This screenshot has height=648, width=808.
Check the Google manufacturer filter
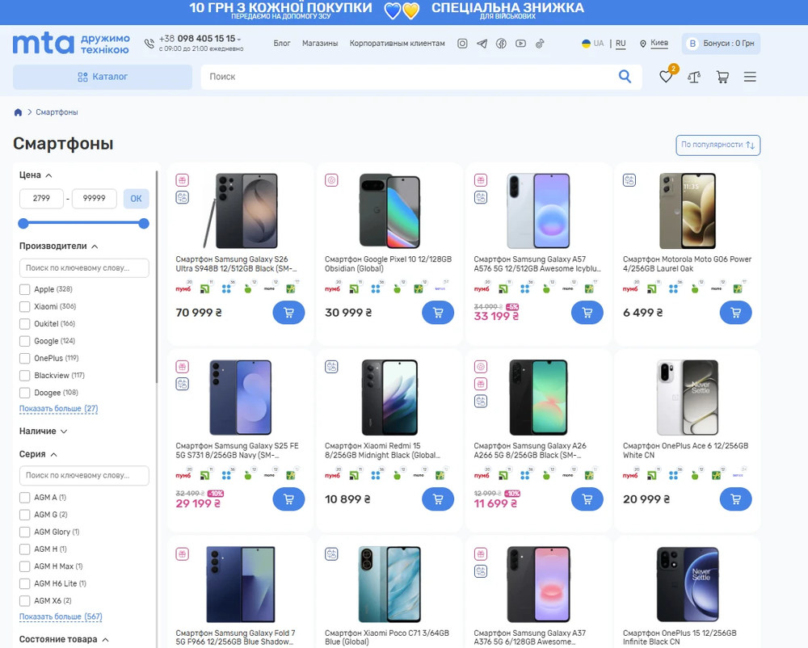coord(25,341)
